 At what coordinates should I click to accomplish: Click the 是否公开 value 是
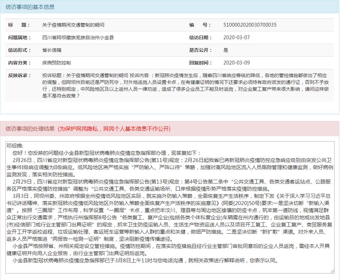point(226,50)
